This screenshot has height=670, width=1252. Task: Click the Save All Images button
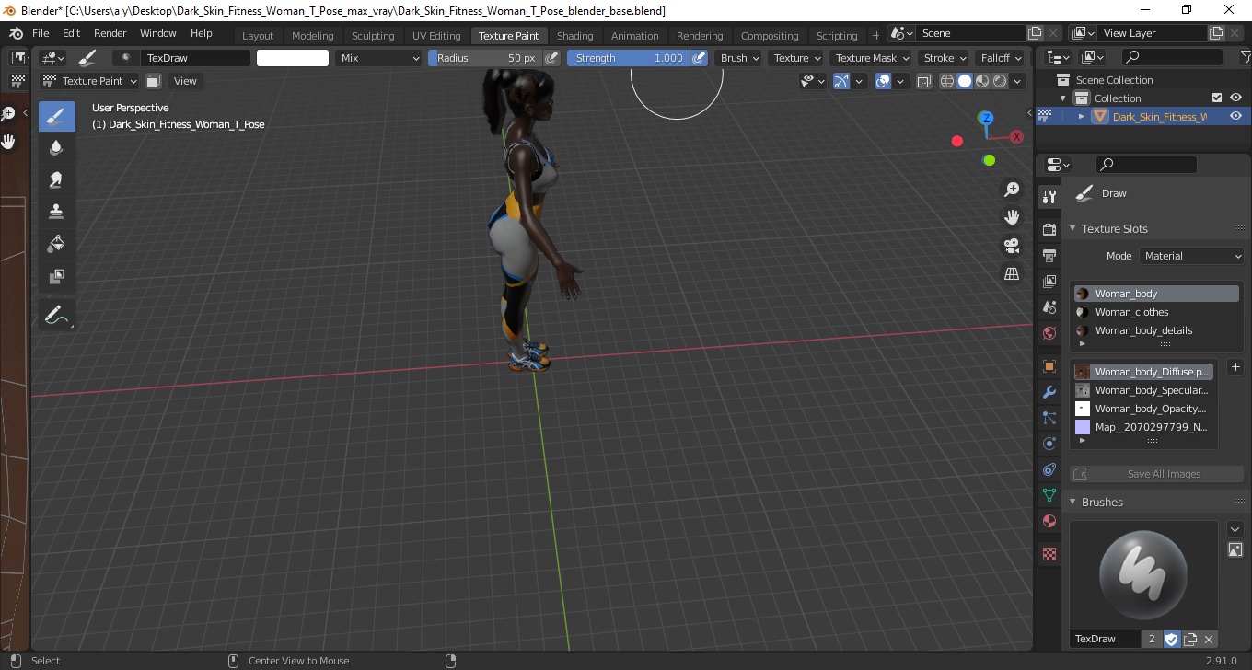(1154, 474)
